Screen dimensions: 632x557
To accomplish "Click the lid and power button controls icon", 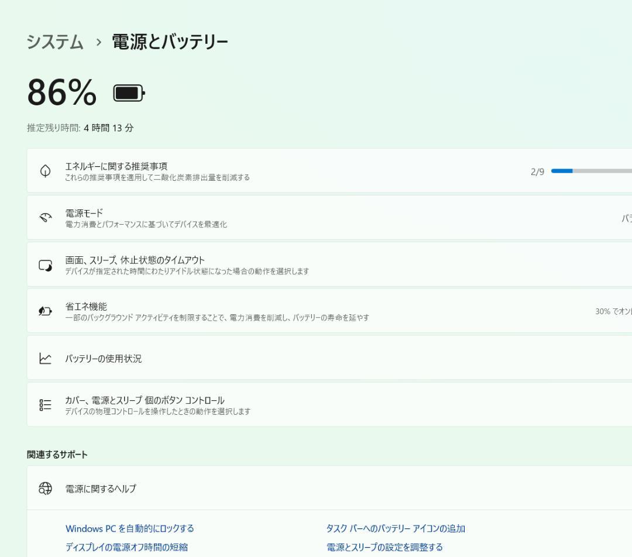I will [44, 404].
